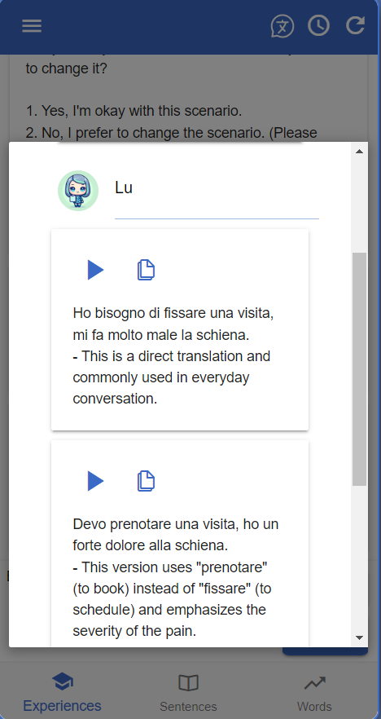This screenshot has width=381, height=719.
Task: Switch to the Experiences tab
Action: point(62,692)
